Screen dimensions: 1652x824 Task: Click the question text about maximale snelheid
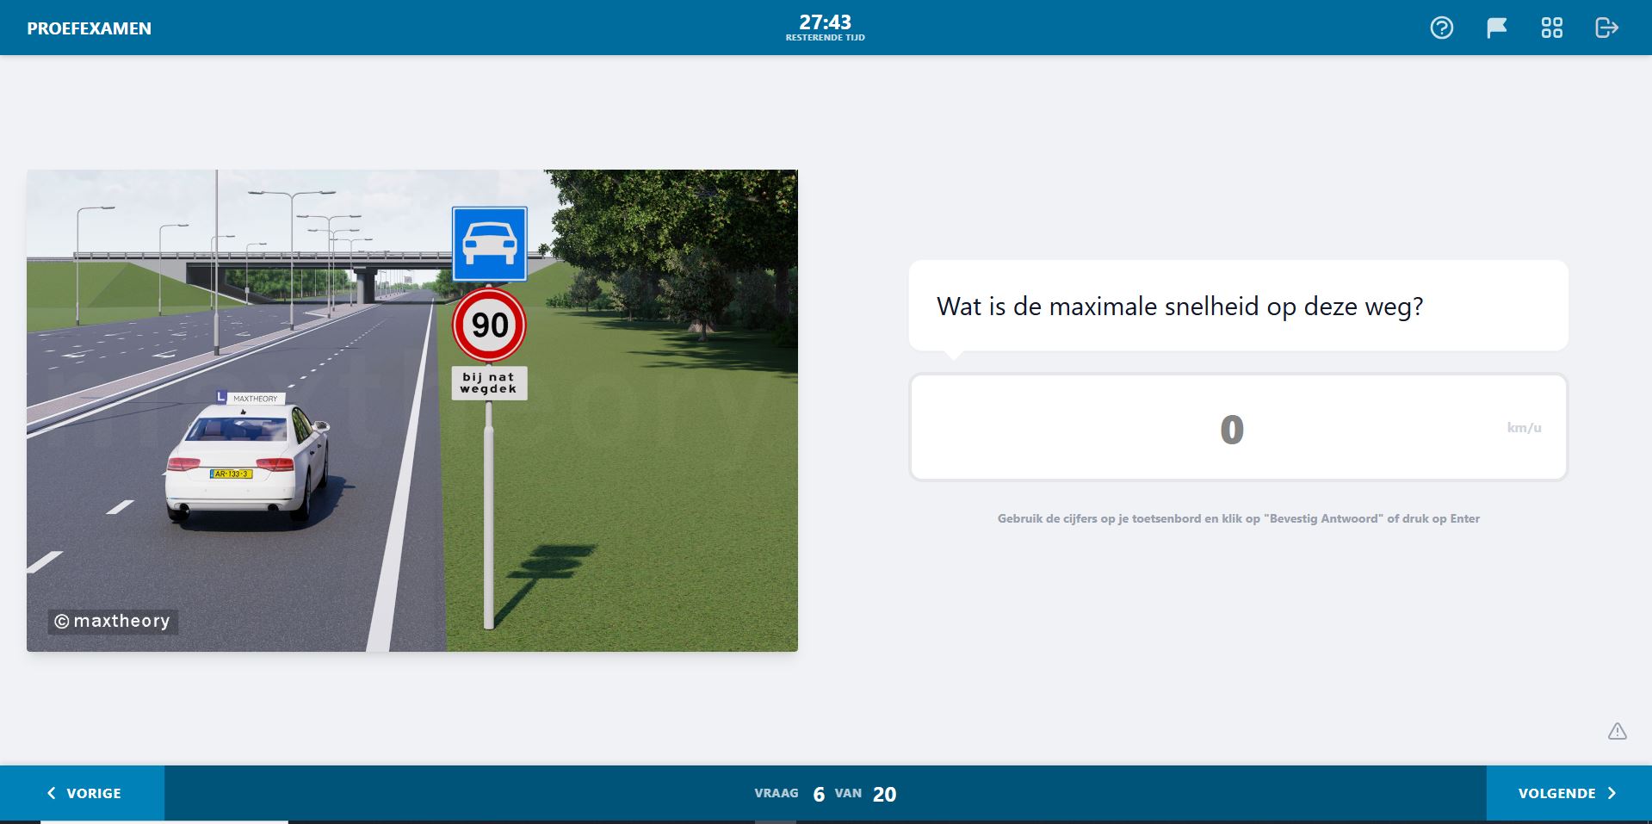[1179, 307]
